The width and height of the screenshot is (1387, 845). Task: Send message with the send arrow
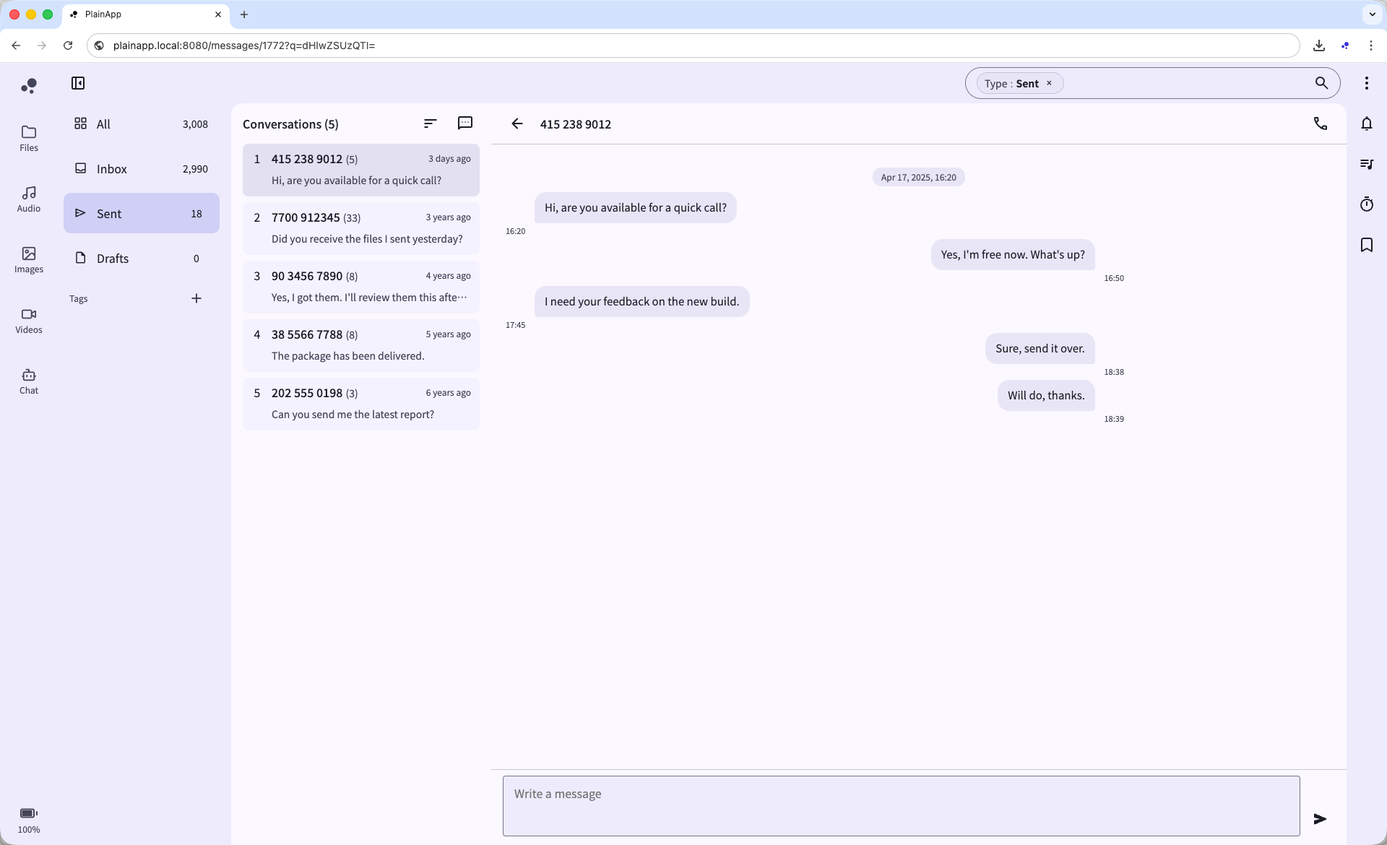[1320, 819]
